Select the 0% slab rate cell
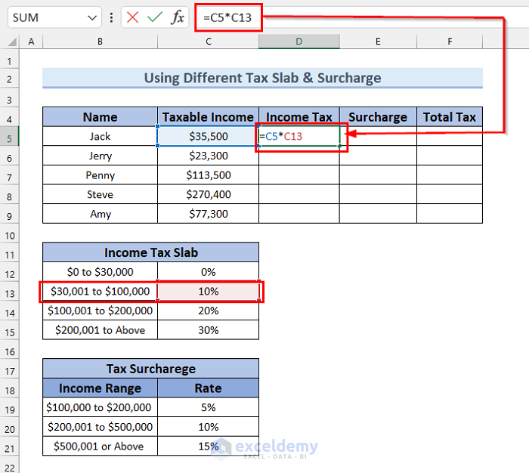 click(x=208, y=271)
